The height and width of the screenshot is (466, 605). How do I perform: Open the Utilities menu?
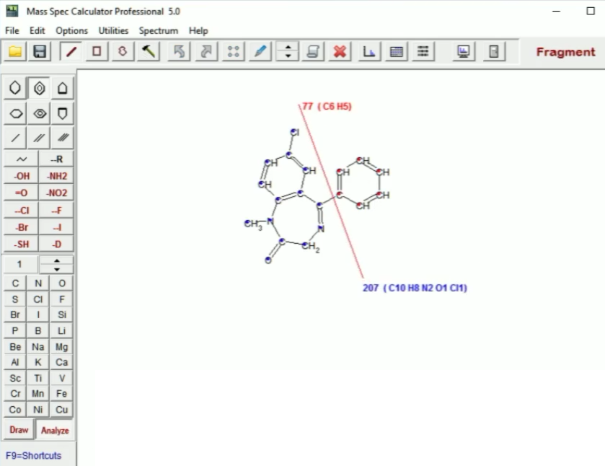pos(112,30)
